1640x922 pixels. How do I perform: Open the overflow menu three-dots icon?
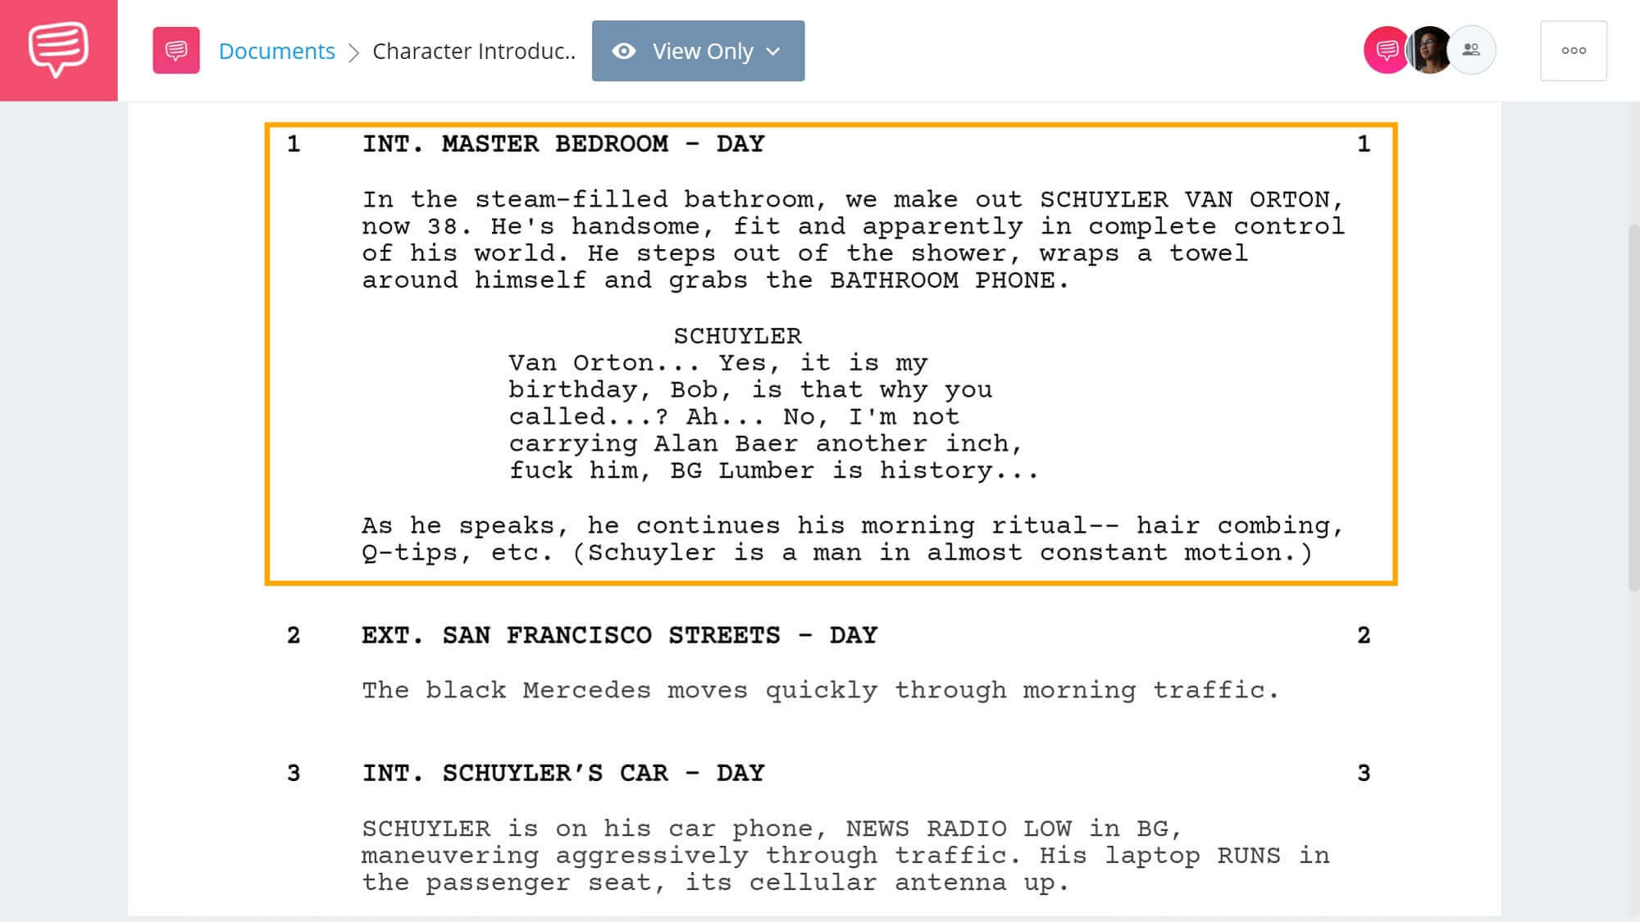(x=1574, y=49)
